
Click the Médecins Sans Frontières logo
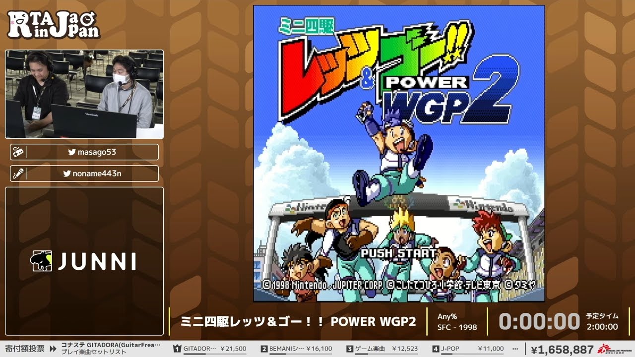[613, 349]
